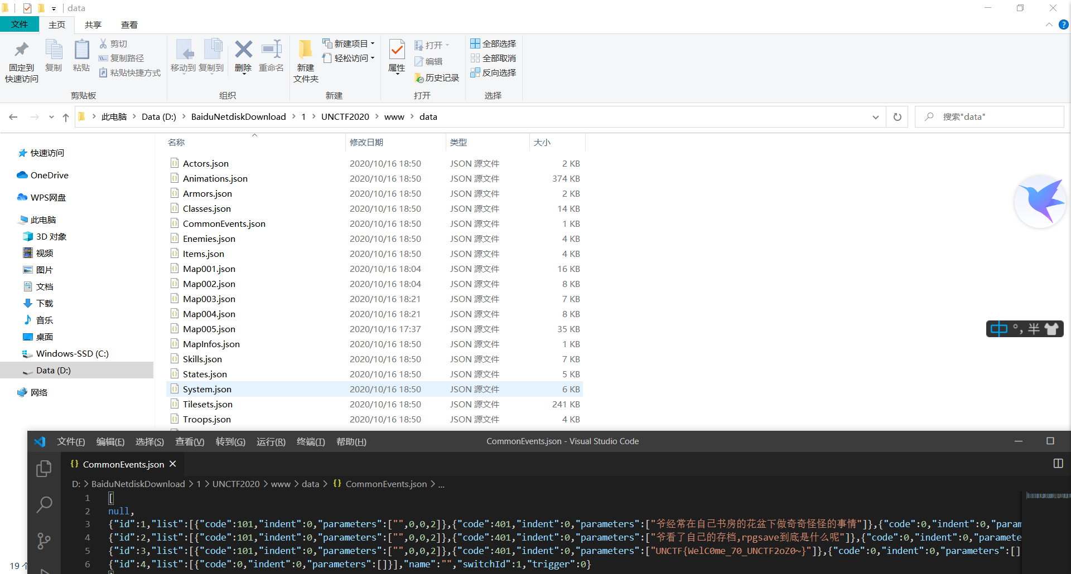This screenshot has height=574, width=1071.
Task: Open Easy access dropdown
Action: click(349, 58)
